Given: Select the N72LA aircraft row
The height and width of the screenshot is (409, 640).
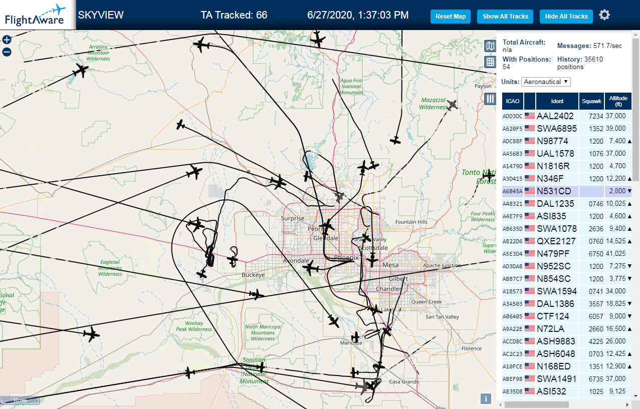Looking at the screenshot, I should point(567,329).
